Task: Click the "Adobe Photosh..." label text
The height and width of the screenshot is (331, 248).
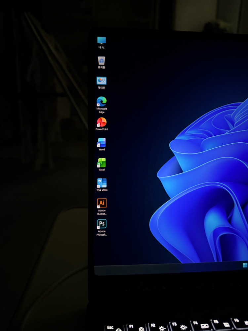Action: (102, 233)
